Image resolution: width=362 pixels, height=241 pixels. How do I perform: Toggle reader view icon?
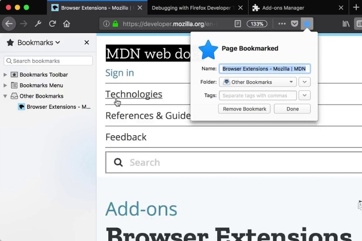(238, 24)
